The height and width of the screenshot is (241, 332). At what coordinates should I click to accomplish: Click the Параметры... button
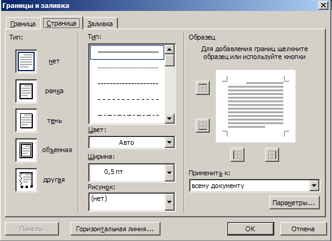[294, 203]
